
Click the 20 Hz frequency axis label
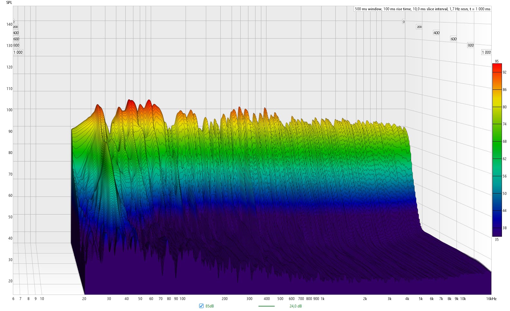(x=84, y=299)
